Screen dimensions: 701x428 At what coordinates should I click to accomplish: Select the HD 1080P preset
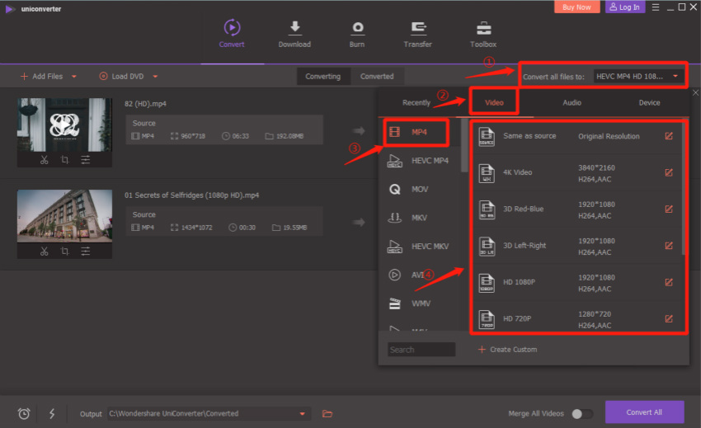[576, 283]
